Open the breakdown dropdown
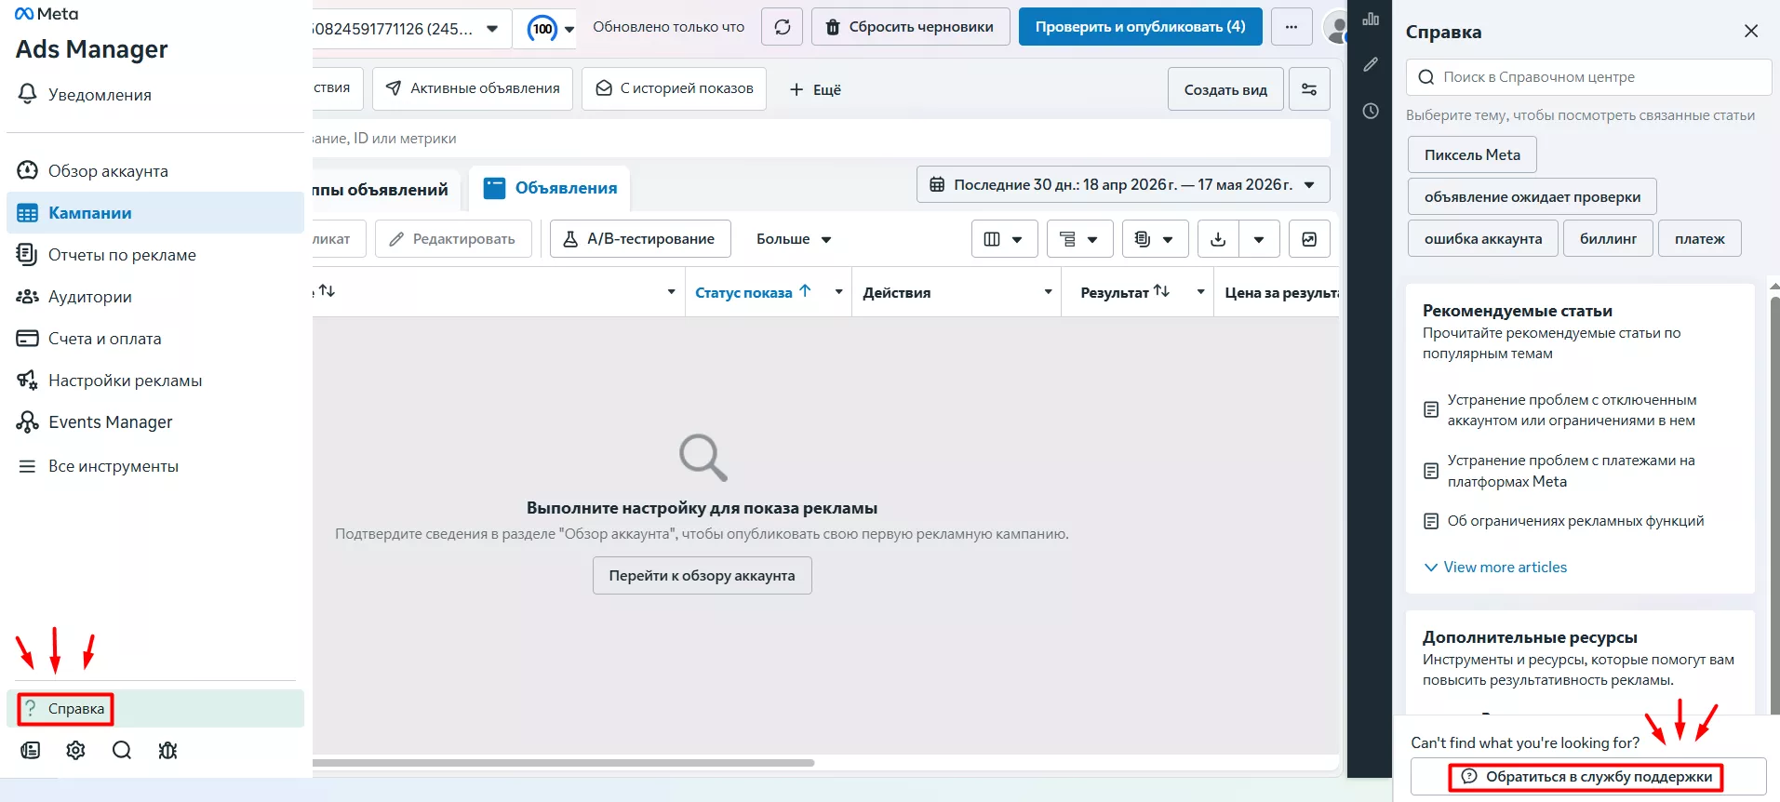Screen dimensions: 1780x802 [1079, 239]
